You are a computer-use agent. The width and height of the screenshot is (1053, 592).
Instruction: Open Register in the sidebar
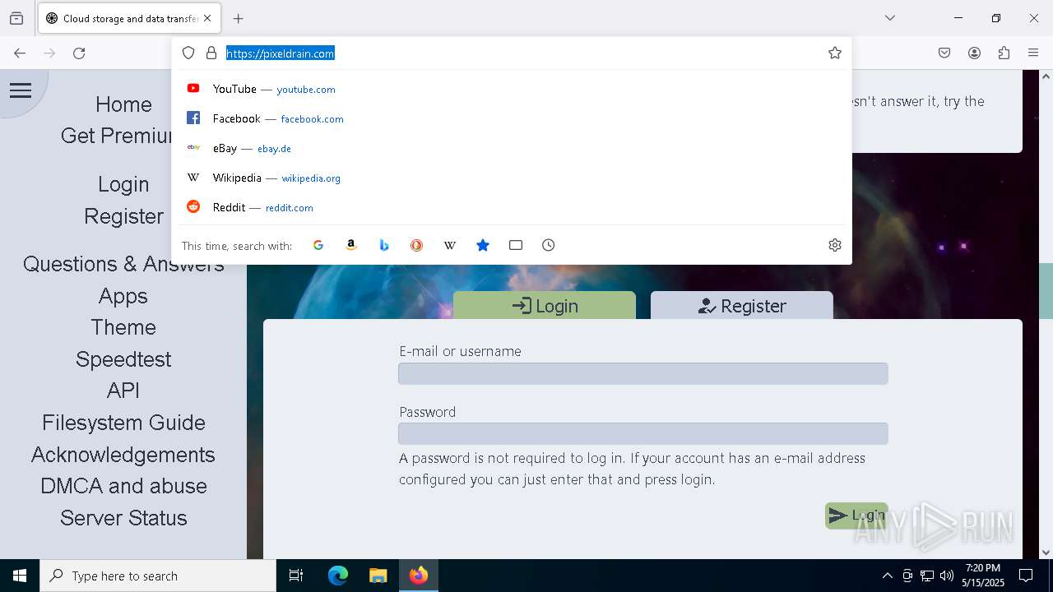point(123,216)
